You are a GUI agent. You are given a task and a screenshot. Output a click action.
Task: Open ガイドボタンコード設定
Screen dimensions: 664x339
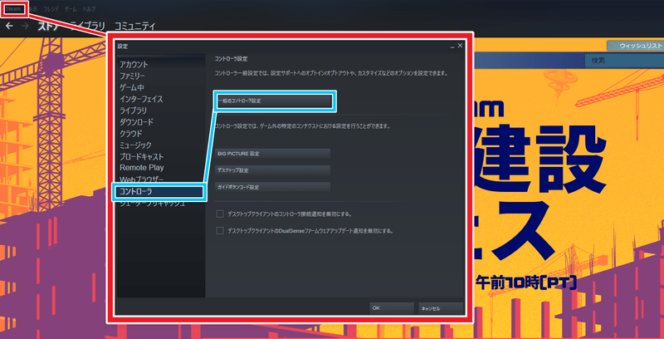(273, 186)
